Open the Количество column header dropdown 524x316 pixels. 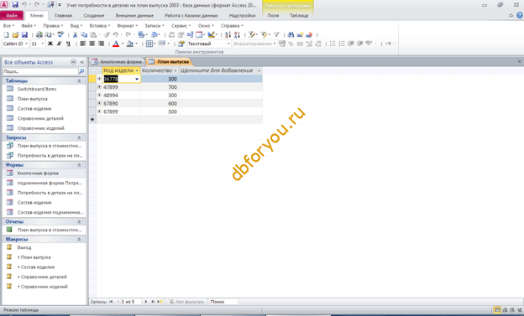point(176,70)
